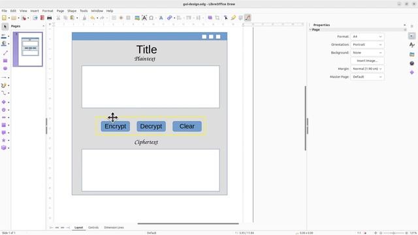Toggle the Gluepoints tool

(233, 18)
